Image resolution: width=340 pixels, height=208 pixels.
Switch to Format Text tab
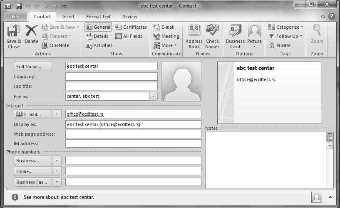point(98,17)
